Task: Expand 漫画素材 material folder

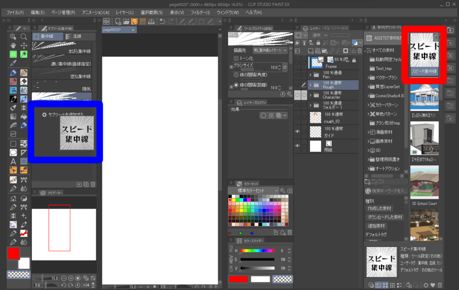Action: pos(368,132)
